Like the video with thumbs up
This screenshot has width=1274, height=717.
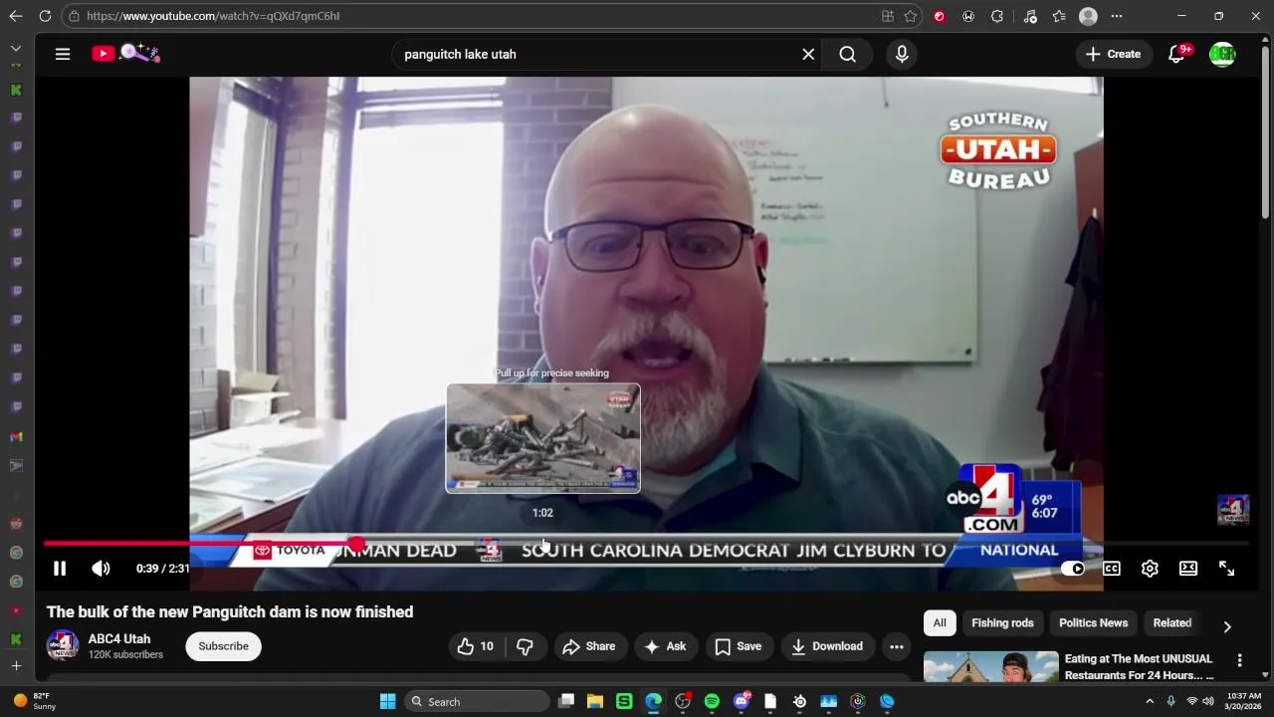(x=475, y=646)
